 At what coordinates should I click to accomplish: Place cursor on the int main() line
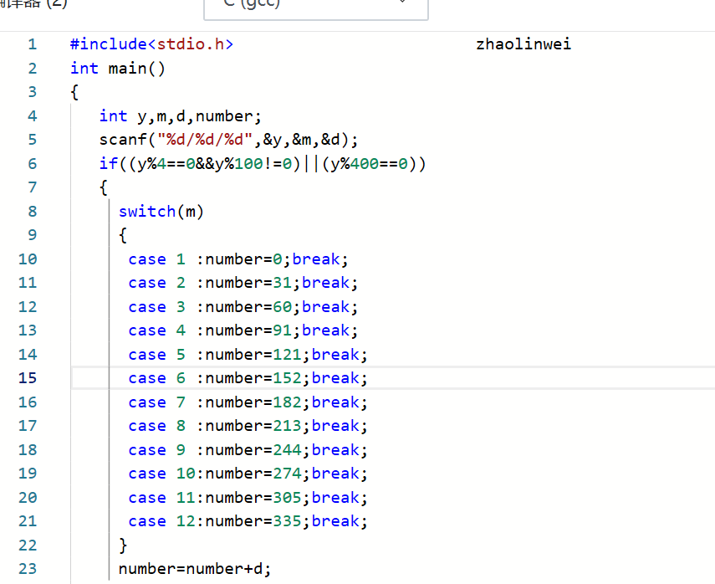click(118, 69)
